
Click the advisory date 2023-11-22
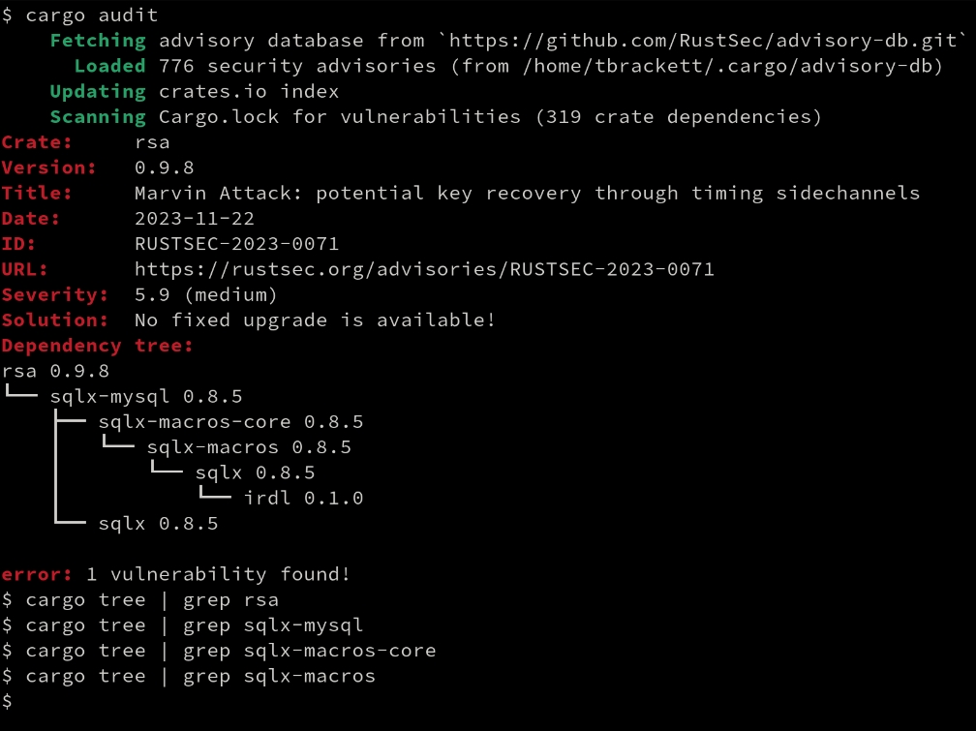click(x=195, y=219)
